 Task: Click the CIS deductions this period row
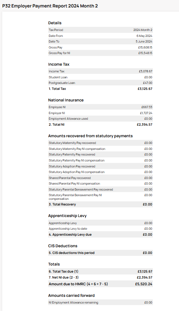coord(100,253)
